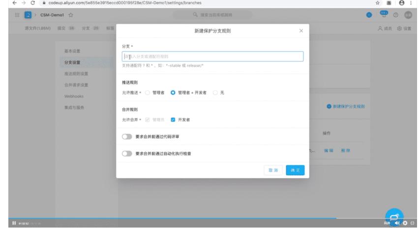Click 删除 link in rule row

[346, 151]
